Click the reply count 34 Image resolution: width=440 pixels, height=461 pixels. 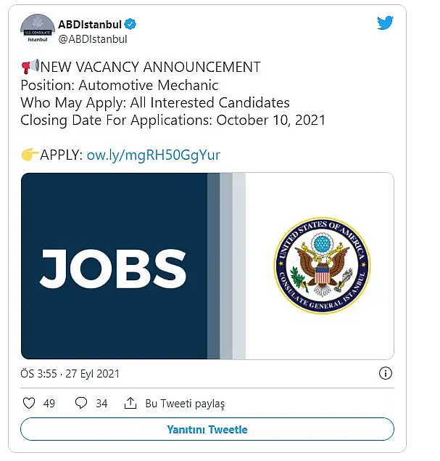click(101, 404)
